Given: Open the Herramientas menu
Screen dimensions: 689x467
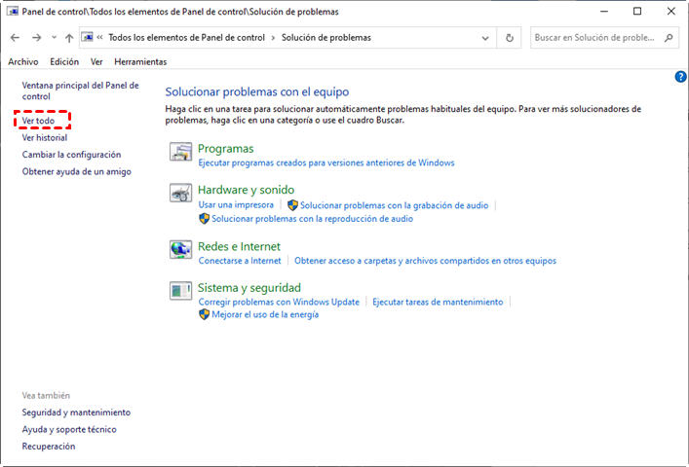Looking at the screenshot, I should click(140, 61).
